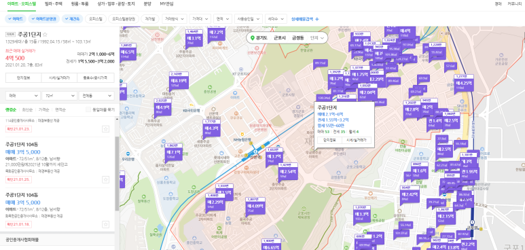The height and width of the screenshot is (250, 525).
Task: Open the 72㎡ area dropdown
Action: (x=60, y=96)
